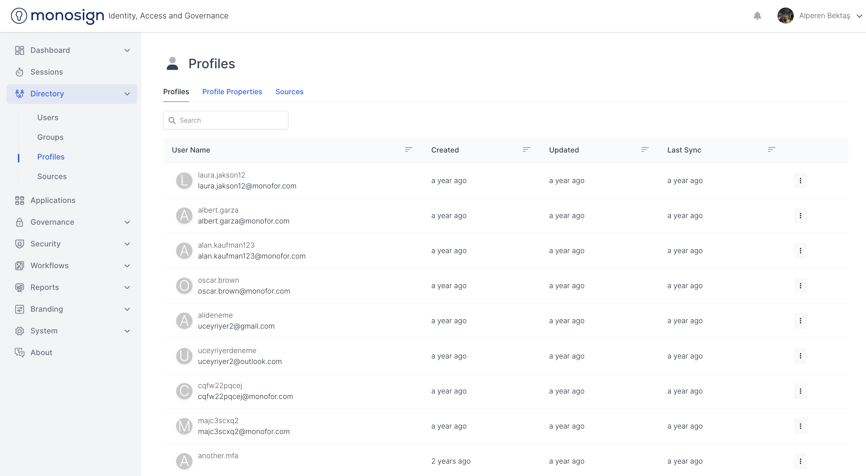The image size is (866, 476).
Task: Open Alperen Bektaş account dropdown
Action: point(859,16)
